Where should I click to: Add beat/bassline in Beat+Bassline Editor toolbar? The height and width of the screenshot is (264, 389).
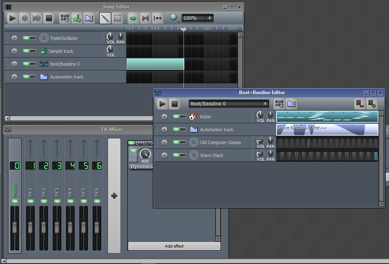click(x=279, y=104)
